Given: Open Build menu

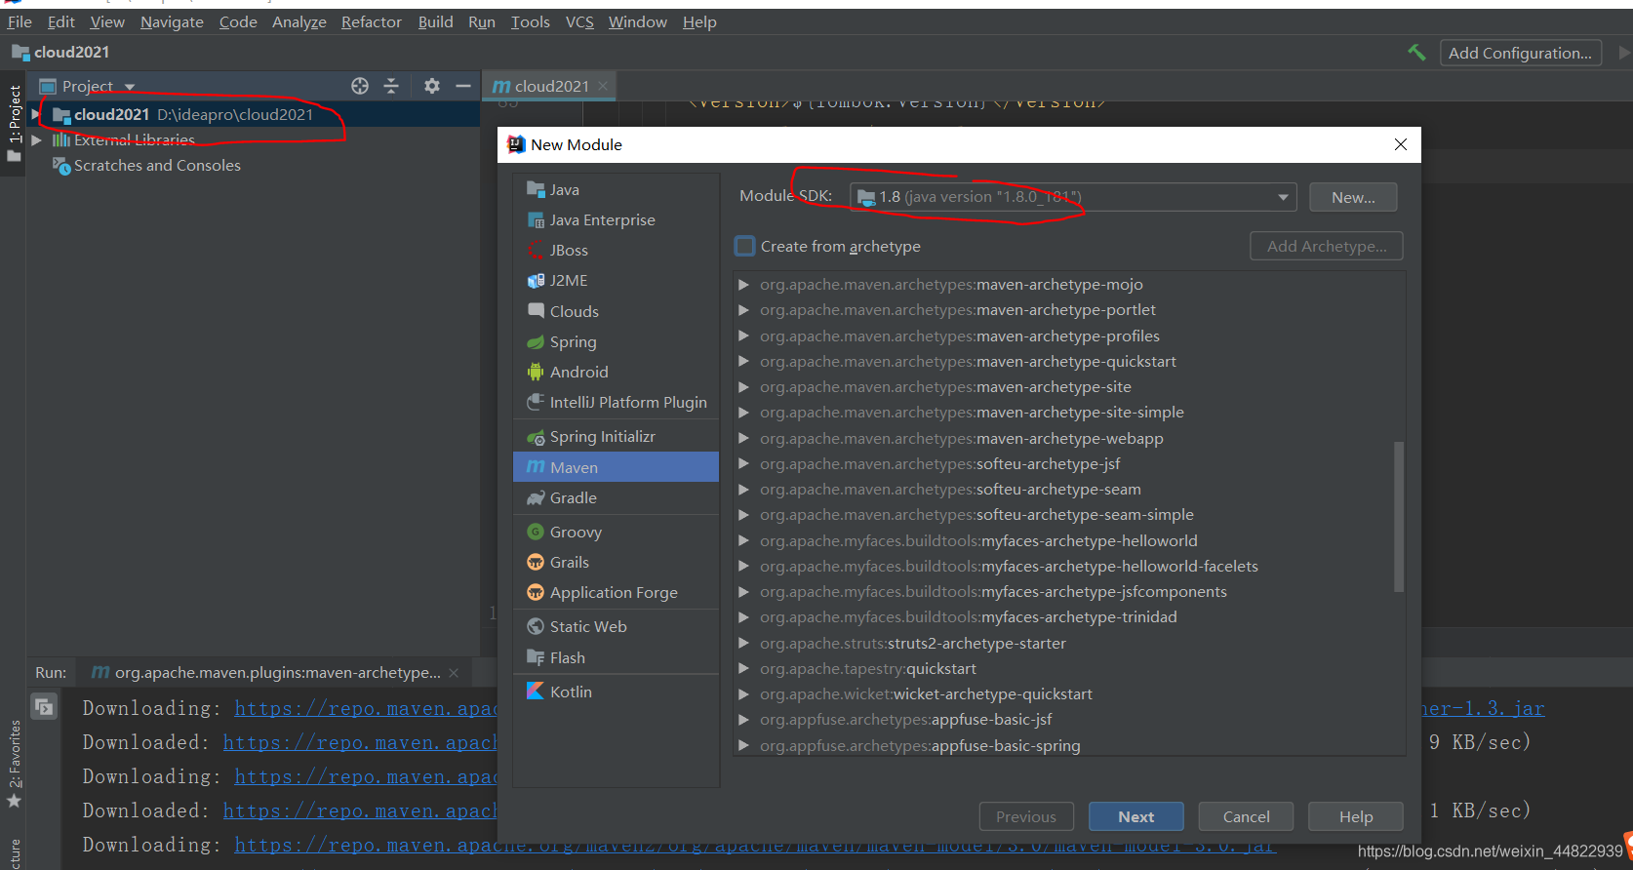Looking at the screenshot, I should click(x=435, y=21).
